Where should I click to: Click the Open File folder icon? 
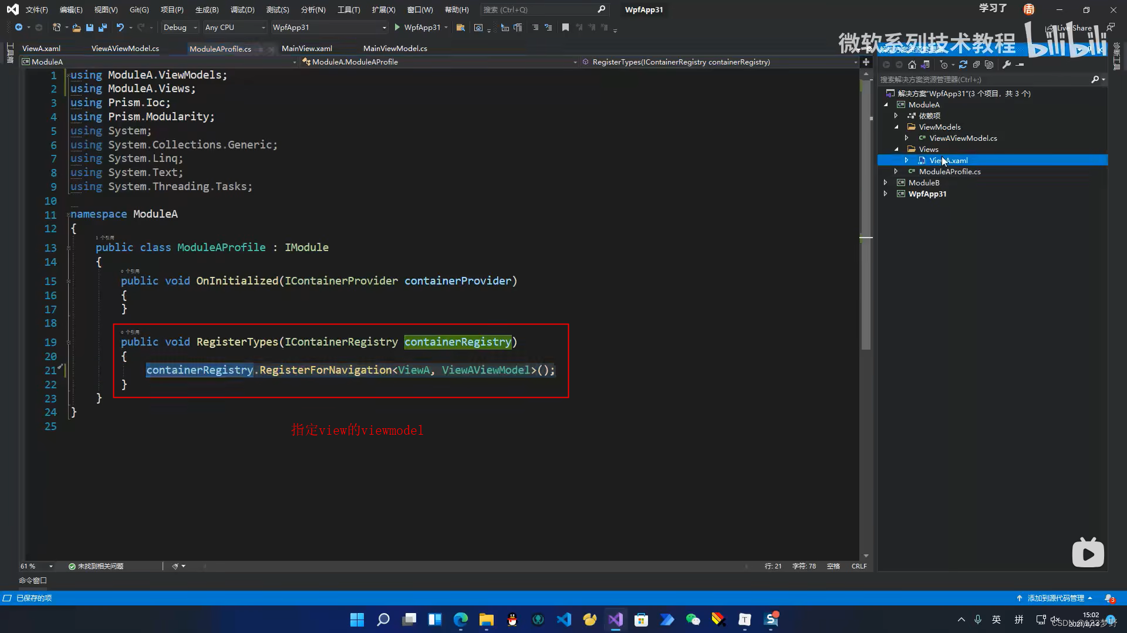click(76, 28)
